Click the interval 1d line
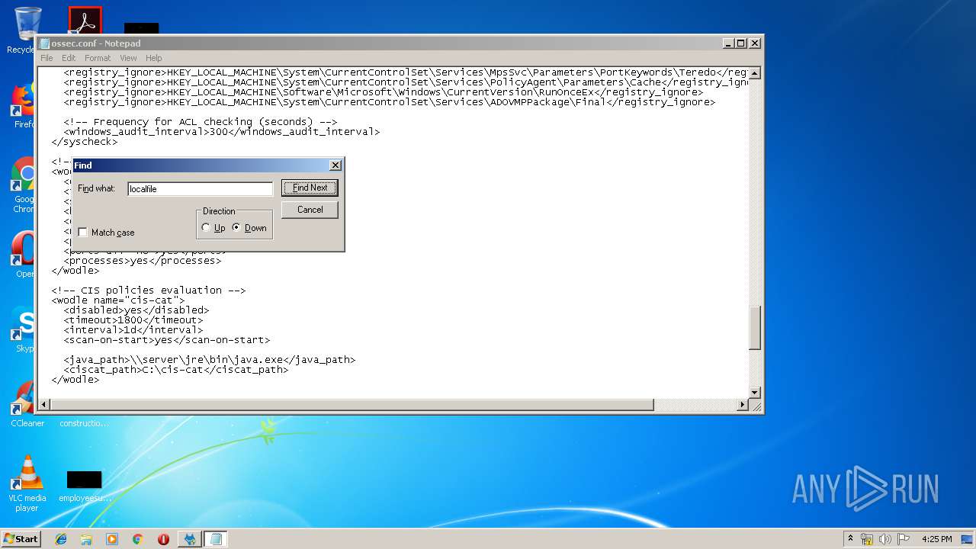976x549 pixels. pyautogui.click(x=133, y=330)
